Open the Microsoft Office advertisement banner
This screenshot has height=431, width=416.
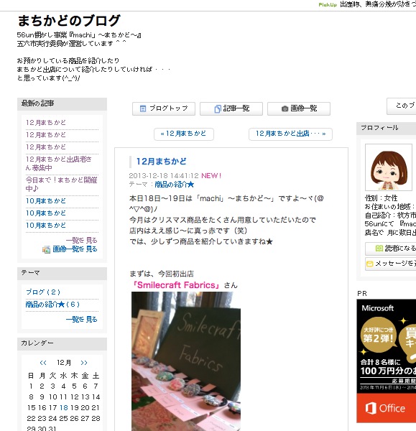click(x=386, y=361)
